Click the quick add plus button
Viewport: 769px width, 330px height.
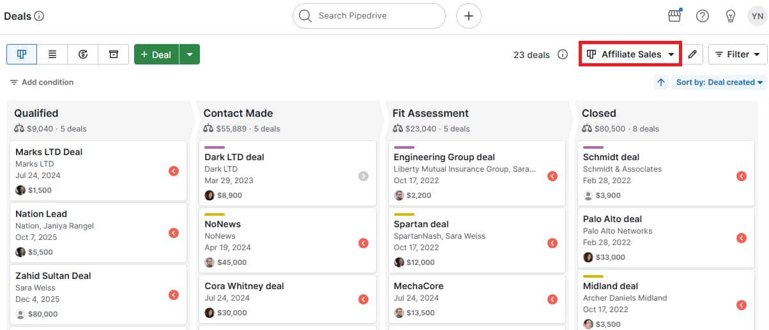[469, 16]
